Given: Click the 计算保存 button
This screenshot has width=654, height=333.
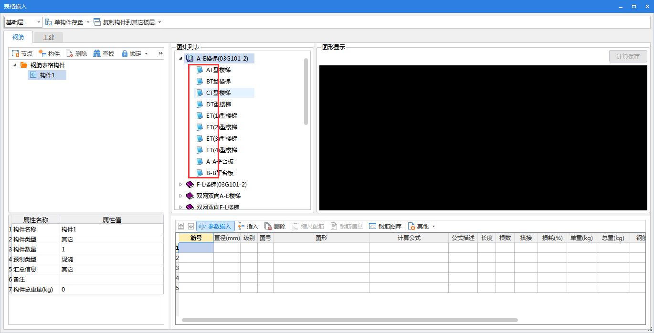Looking at the screenshot, I should coord(628,56).
